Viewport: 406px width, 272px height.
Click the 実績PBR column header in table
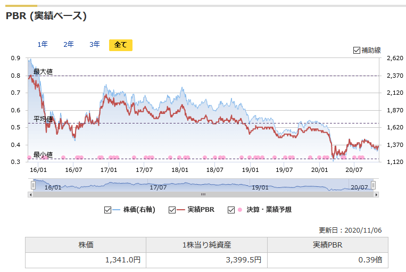pos(327,245)
